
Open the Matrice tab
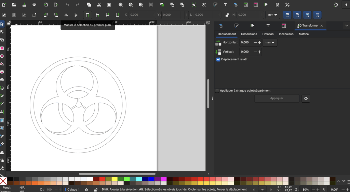[x=304, y=34]
